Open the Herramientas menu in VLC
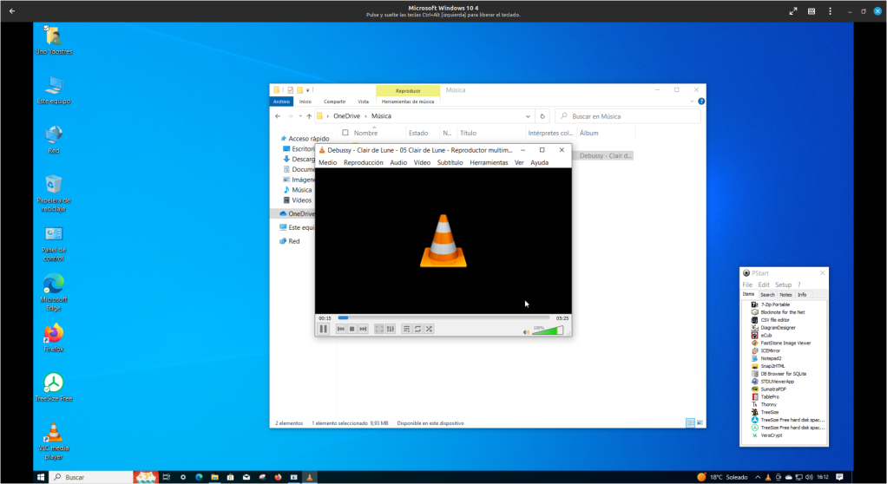The image size is (887, 484). 489,162
